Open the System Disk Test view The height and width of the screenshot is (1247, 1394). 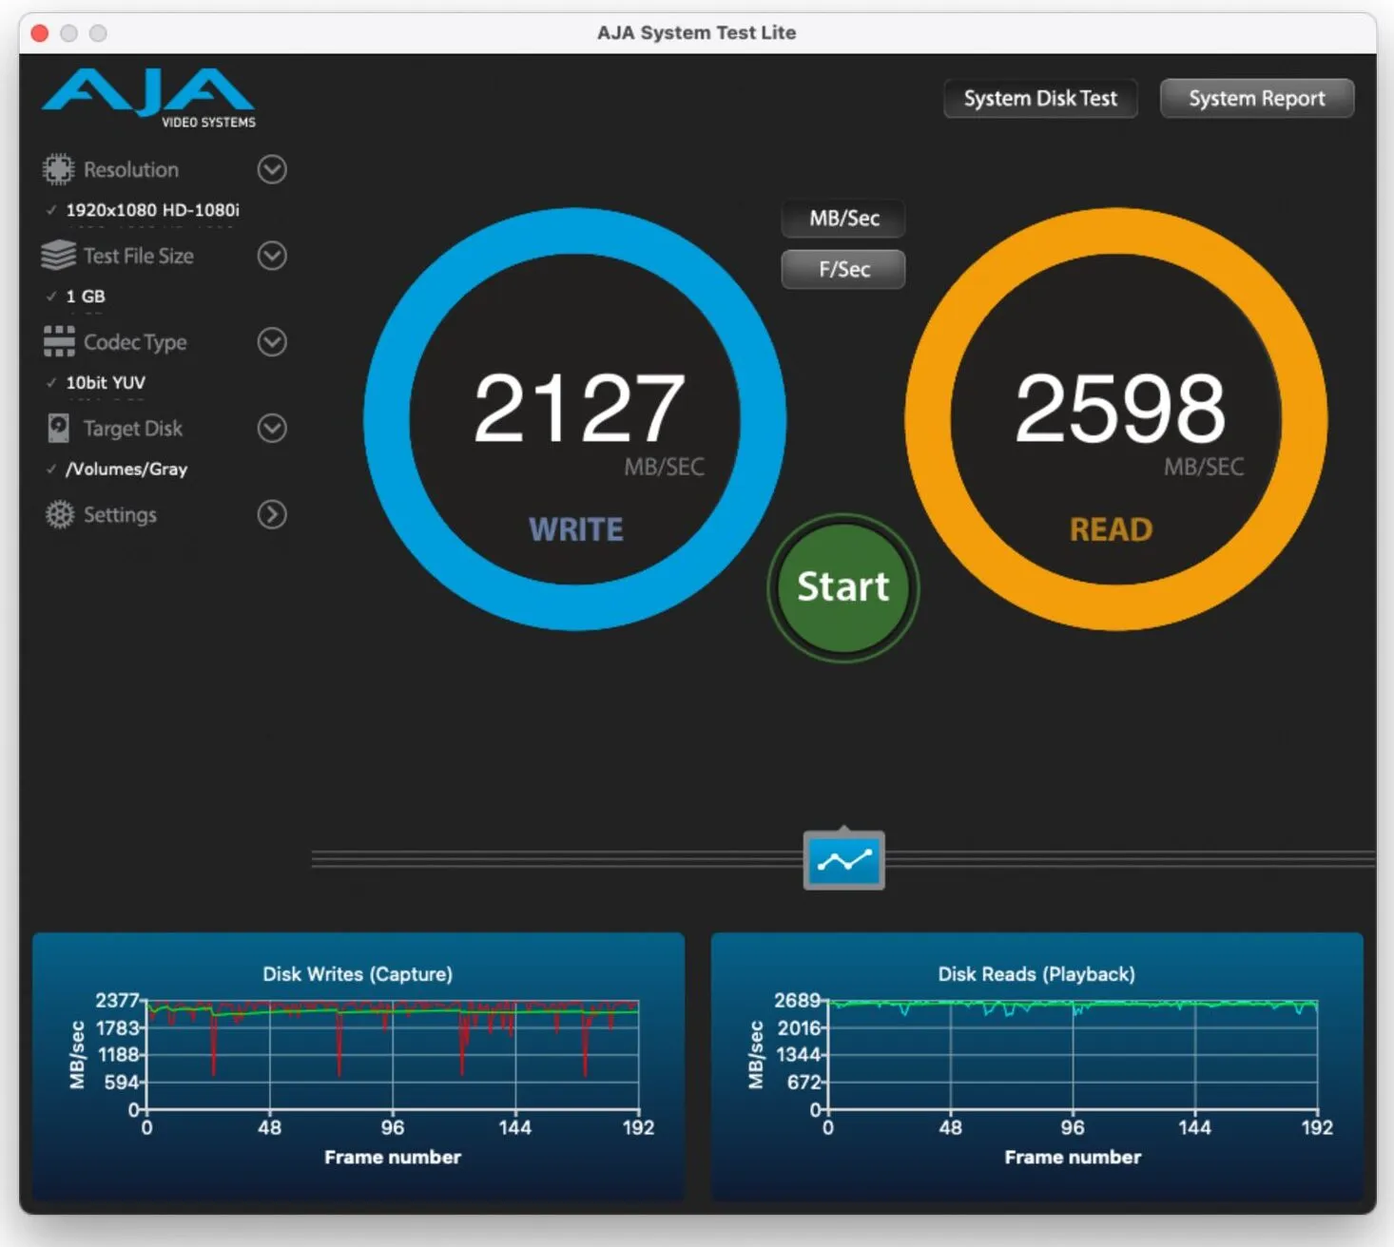1040,99
